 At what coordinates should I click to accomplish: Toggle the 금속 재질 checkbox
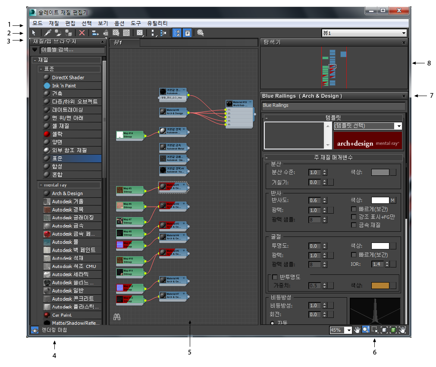click(x=354, y=225)
